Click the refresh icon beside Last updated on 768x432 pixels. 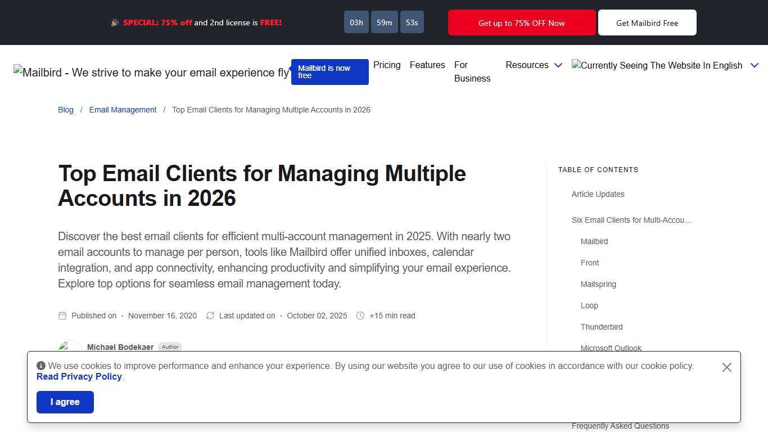point(210,316)
